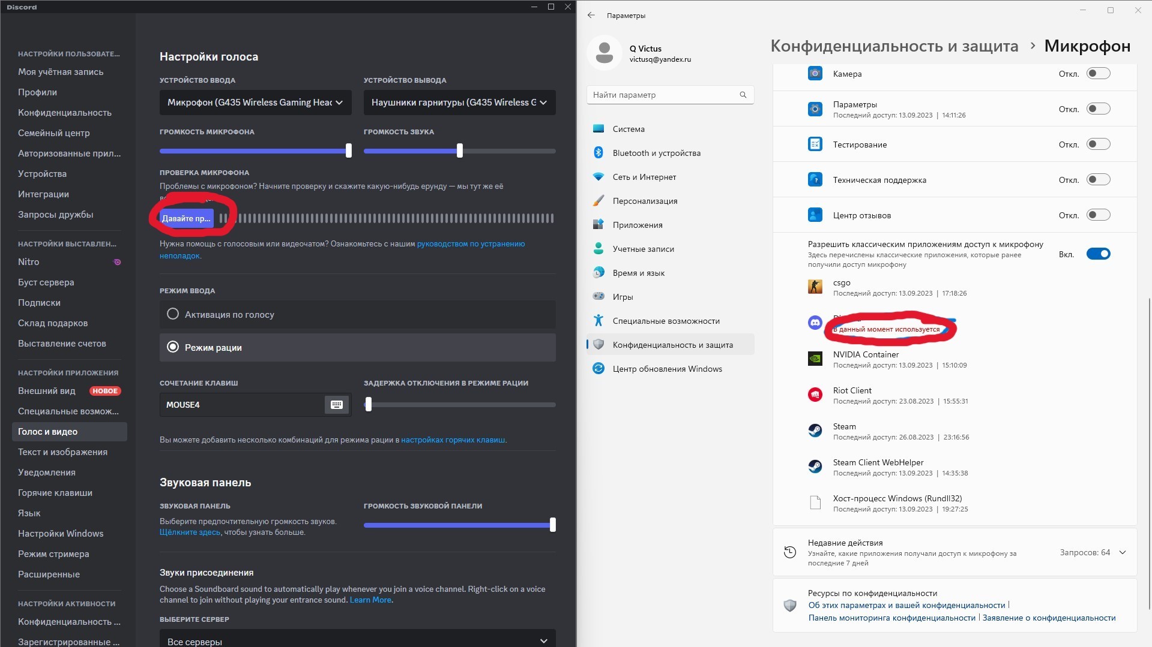
Task: Click the back arrow in Параметры window
Action: 591,15
